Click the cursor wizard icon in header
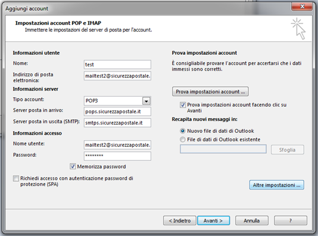This screenshot has height=236, width=318. coord(298,29)
